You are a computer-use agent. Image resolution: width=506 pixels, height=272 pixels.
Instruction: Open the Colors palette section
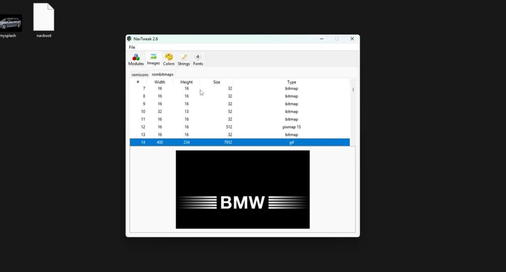click(x=169, y=59)
